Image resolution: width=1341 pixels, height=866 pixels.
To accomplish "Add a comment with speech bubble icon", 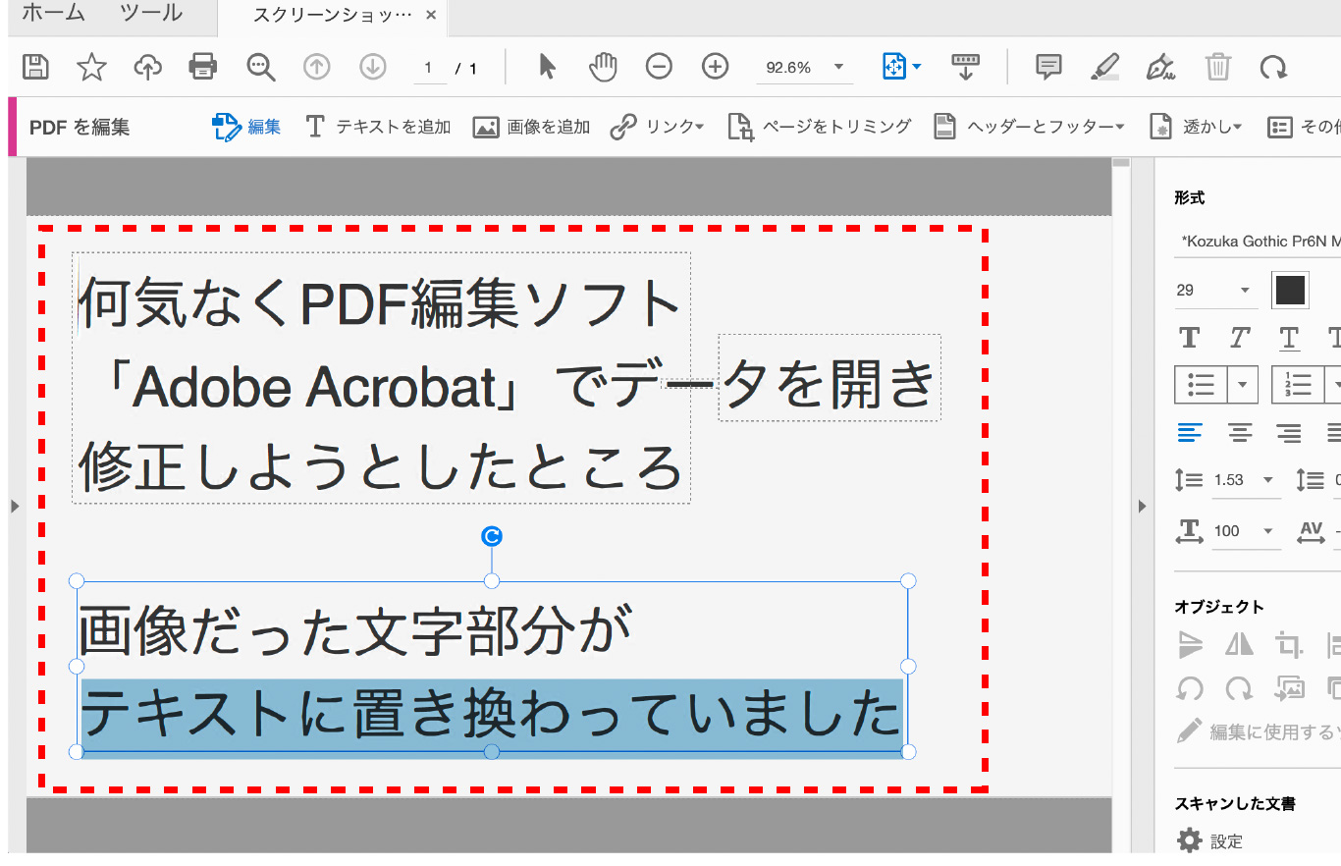I will [x=1049, y=67].
